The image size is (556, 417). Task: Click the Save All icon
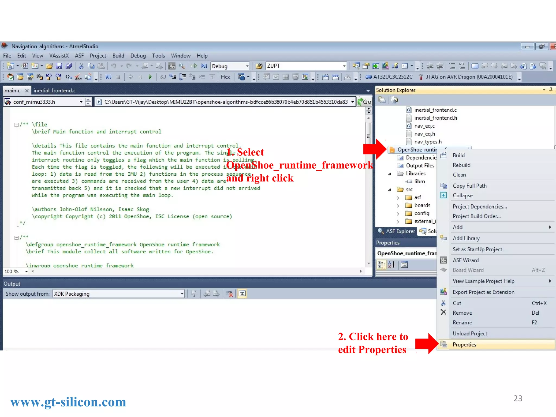point(69,66)
